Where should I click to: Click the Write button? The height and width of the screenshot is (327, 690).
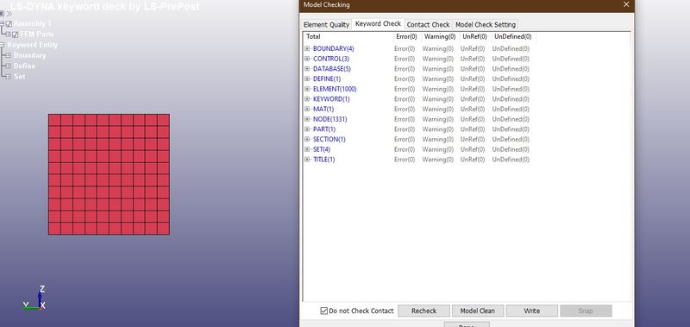(531, 311)
